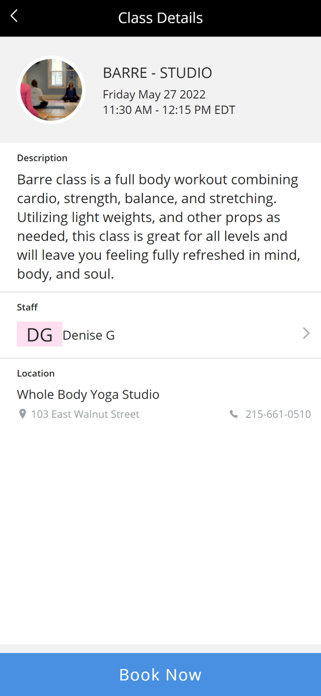321x696 pixels.
Task: Click the BARRE - STUDIO class title
Action: point(157,72)
